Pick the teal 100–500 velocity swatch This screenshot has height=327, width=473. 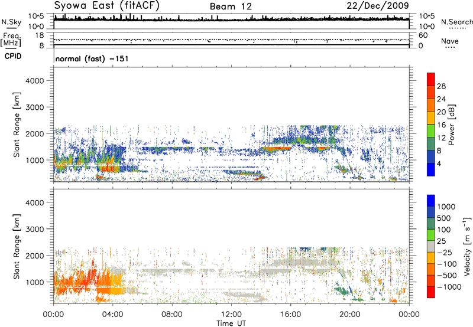coord(431,224)
